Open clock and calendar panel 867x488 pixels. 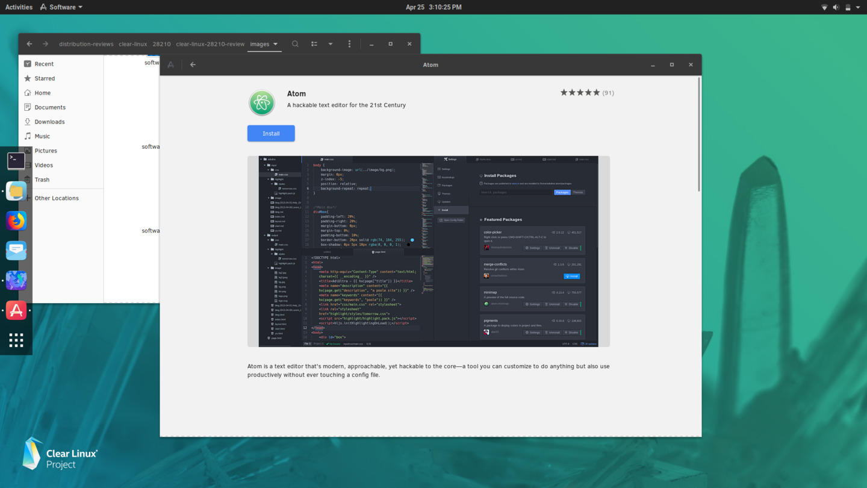pyautogui.click(x=433, y=7)
